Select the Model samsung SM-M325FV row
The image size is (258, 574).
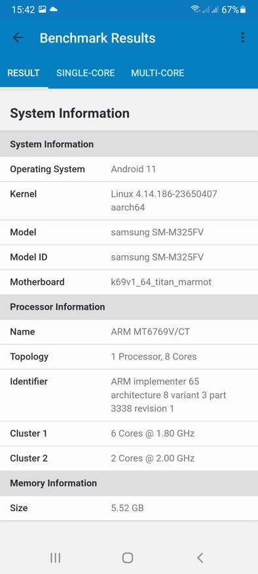click(x=129, y=232)
